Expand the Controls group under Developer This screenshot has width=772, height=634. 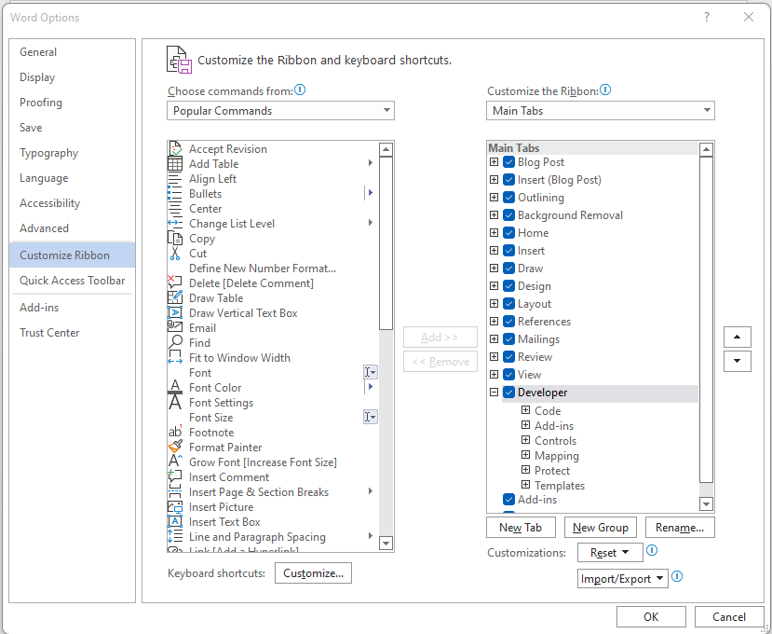[526, 440]
